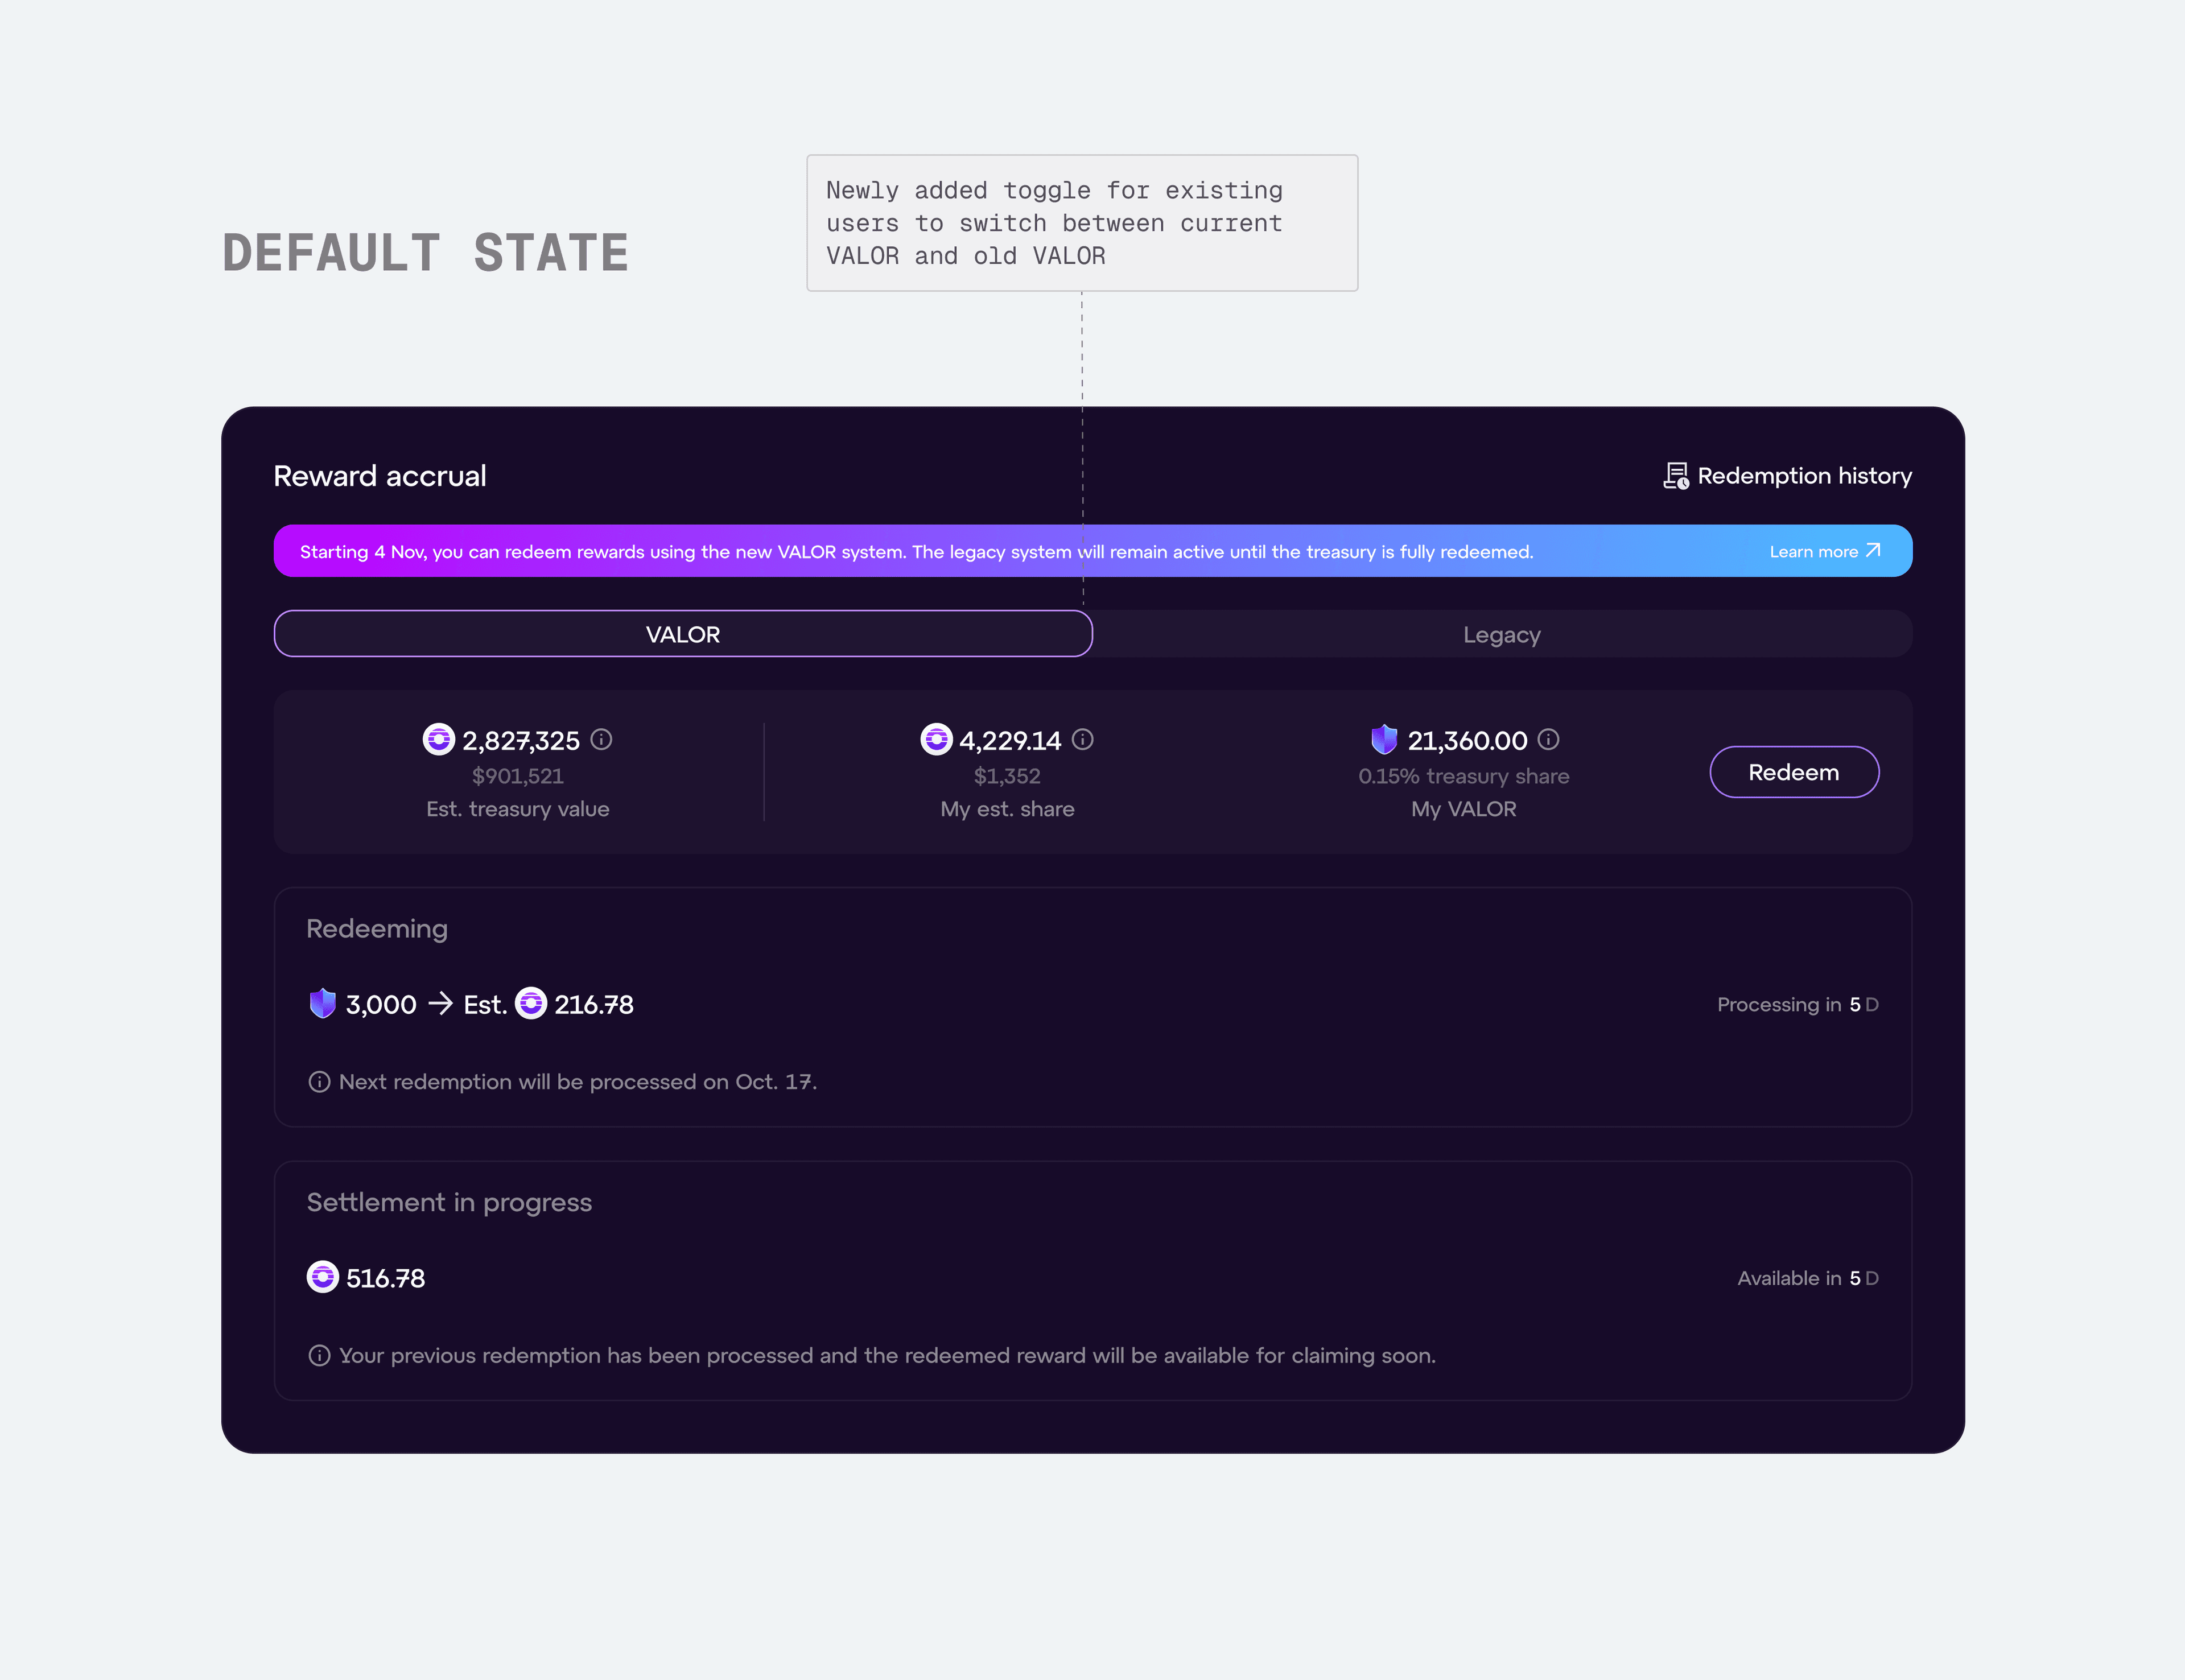The height and width of the screenshot is (1680, 2185).
Task: Click the token icon beside Est. 216.78
Action: (x=533, y=1004)
